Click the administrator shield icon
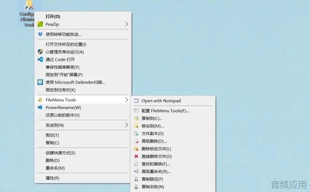 40,52
